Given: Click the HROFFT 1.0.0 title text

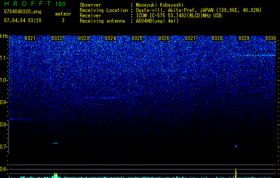Looking at the screenshot, I should pos(35,4).
